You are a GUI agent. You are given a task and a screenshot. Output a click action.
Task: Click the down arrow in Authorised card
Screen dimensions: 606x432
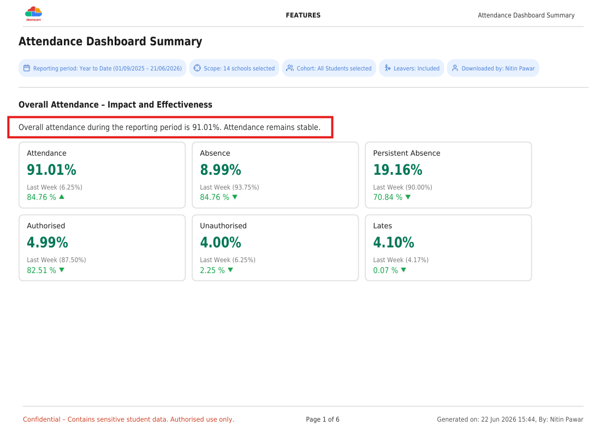pyautogui.click(x=62, y=270)
